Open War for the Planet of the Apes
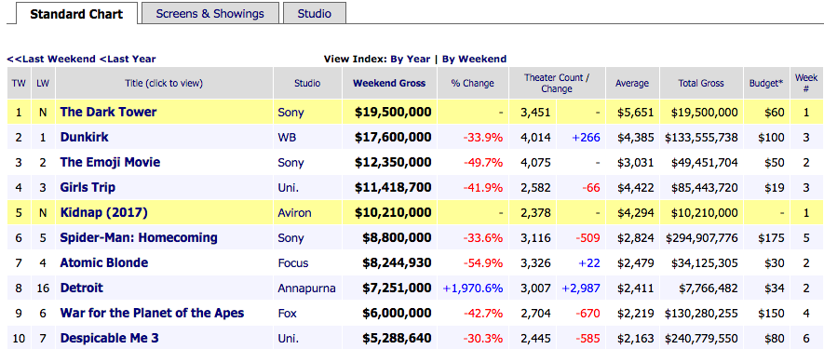Image resolution: width=824 pixels, height=349 pixels. pyautogui.click(x=152, y=314)
